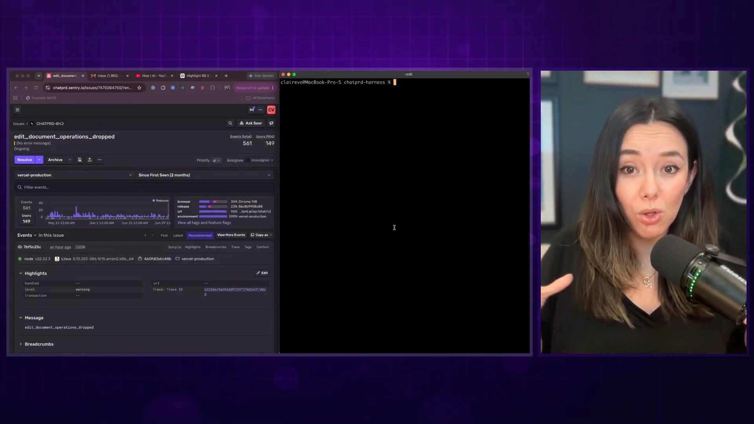Open new browser tab with plus
754x424 pixels.
pyautogui.click(x=226, y=76)
